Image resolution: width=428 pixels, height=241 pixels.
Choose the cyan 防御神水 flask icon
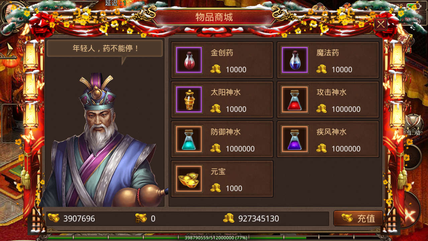pyautogui.click(x=189, y=139)
